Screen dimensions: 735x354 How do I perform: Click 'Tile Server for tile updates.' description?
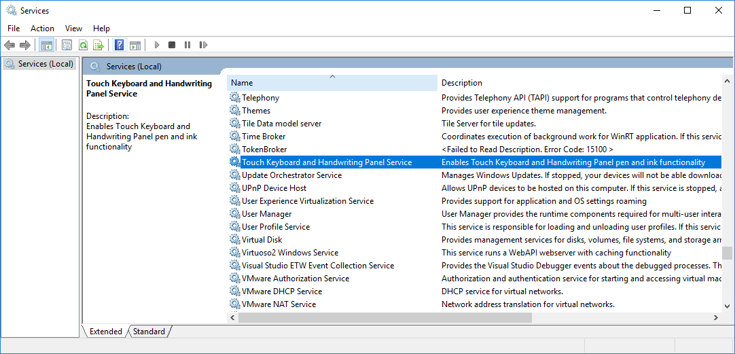point(489,123)
